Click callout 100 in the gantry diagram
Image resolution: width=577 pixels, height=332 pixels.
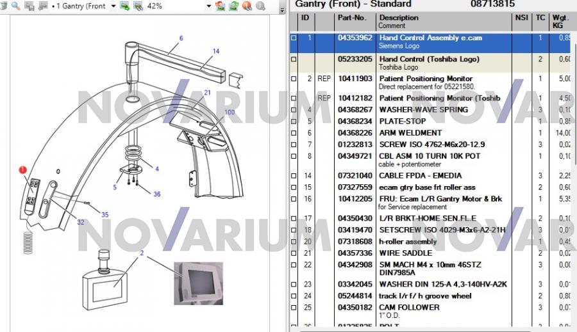(x=229, y=113)
